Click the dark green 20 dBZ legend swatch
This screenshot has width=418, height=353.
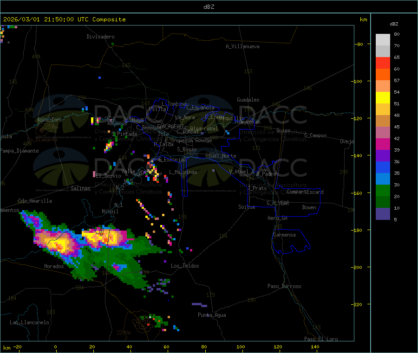click(x=383, y=202)
